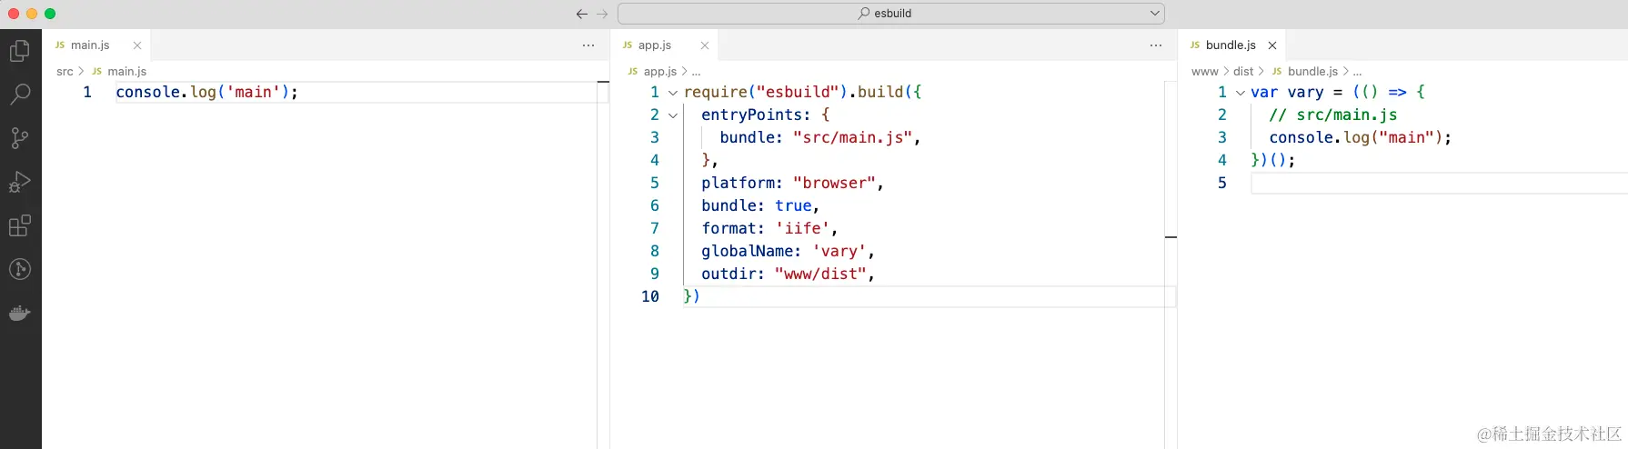Close the app.js tab
This screenshot has height=449, width=1628.
tap(705, 45)
